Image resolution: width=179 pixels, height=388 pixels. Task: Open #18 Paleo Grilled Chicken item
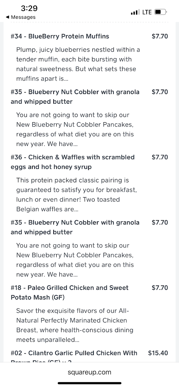[x=70, y=293]
